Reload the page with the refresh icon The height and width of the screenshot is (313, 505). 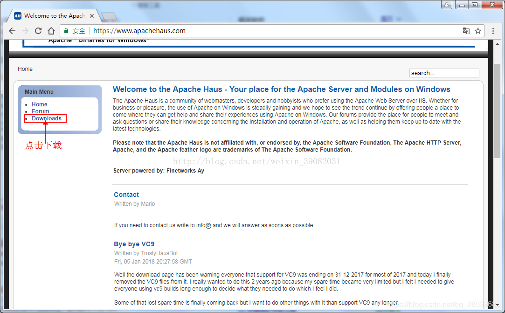[38, 31]
